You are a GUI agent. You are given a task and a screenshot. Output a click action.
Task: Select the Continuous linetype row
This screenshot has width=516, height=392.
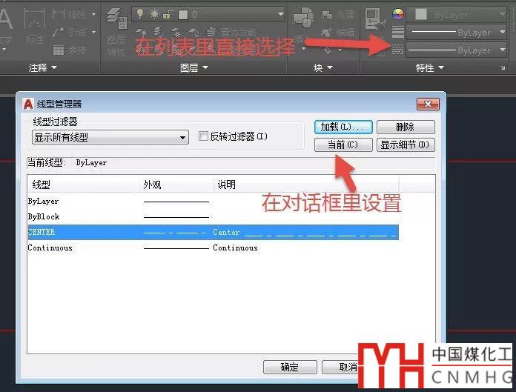click(214, 248)
